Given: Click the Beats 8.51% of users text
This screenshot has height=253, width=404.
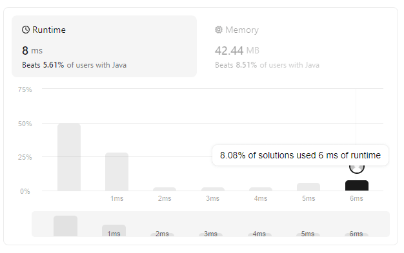Looking at the screenshot, I should (x=267, y=65).
